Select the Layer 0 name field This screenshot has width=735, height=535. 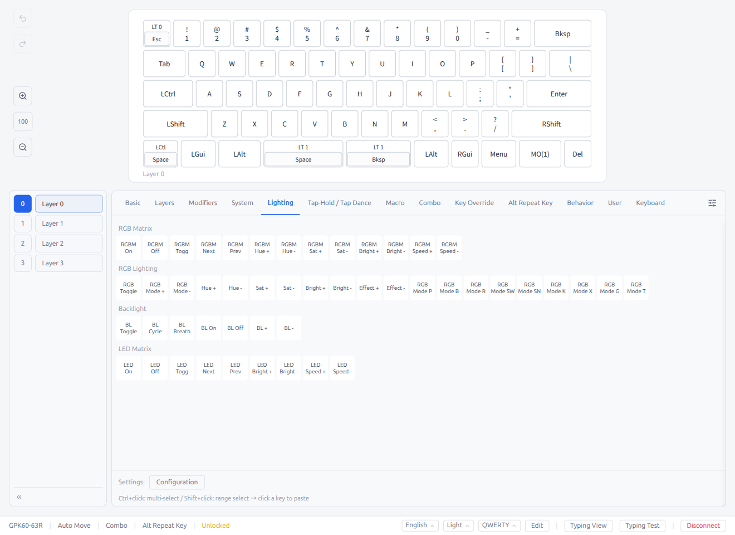(x=69, y=204)
